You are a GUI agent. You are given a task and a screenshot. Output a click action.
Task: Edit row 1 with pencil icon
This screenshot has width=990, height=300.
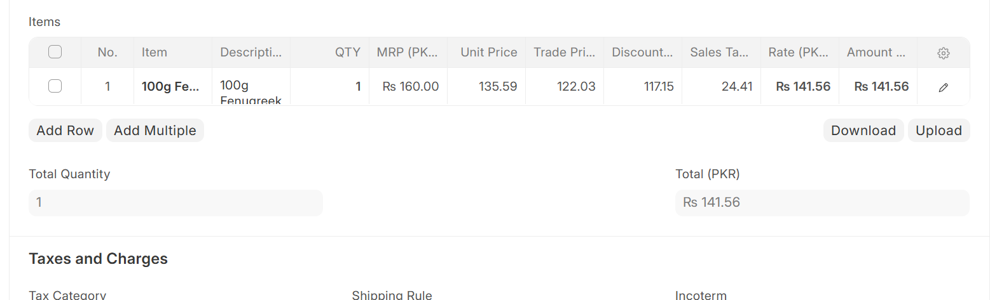point(944,88)
